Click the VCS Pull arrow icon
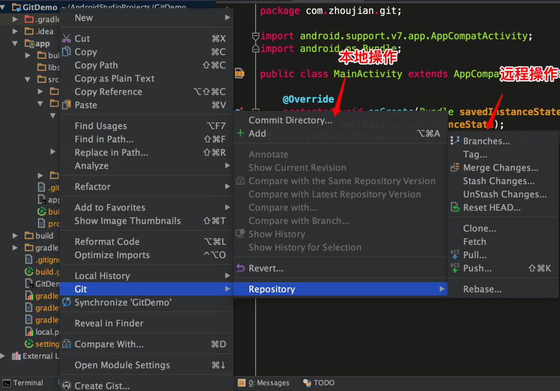The image size is (560, 391). [x=455, y=255]
